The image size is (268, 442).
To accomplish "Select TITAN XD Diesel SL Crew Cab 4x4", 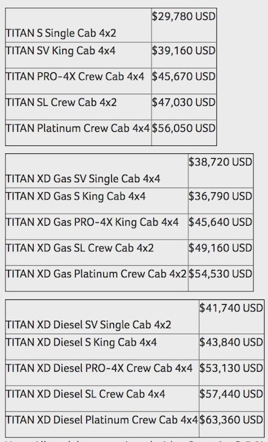I will 86,394.
